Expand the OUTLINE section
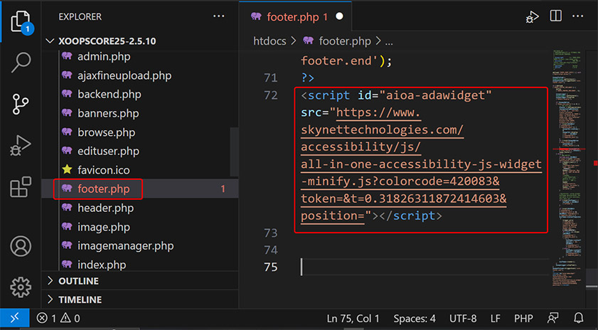The image size is (598, 330). (50, 281)
